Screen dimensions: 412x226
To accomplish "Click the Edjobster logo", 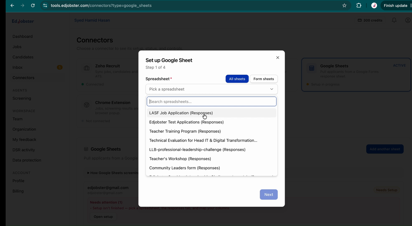I will pyautogui.click(x=23, y=21).
